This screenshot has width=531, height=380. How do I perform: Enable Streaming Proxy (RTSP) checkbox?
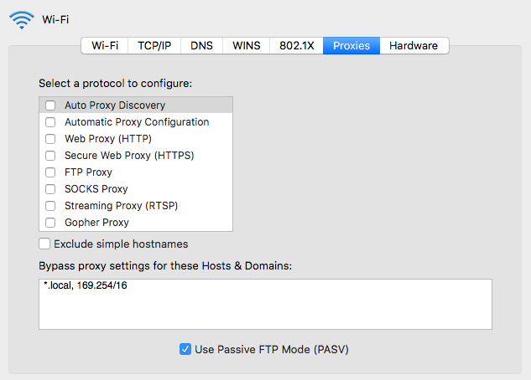pos(51,206)
